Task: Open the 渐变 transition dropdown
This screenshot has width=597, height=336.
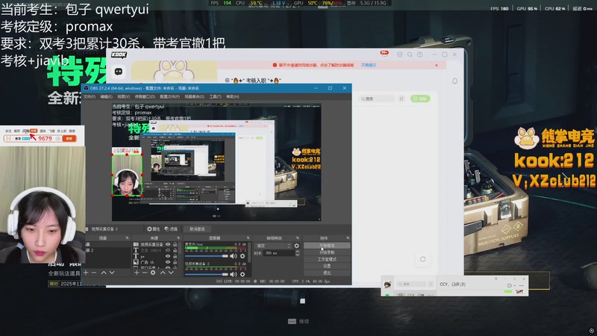Action: [x=273, y=246]
